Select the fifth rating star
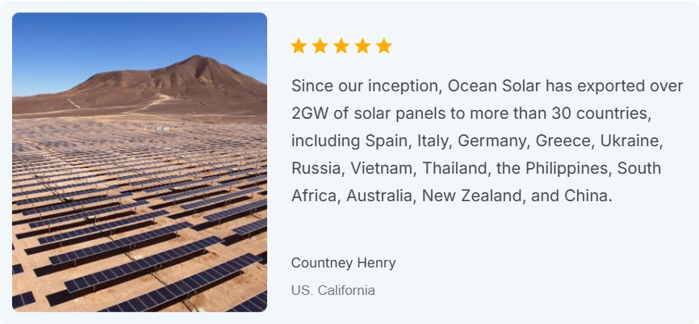The width and height of the screenshot is (699, 324). coord(383,46)
